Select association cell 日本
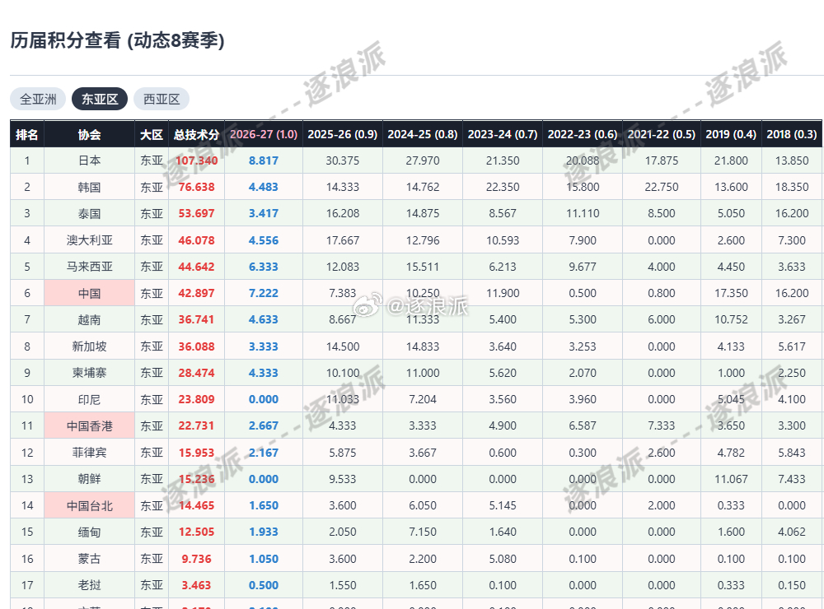Viewport: 824px width, 609px height. 89,160
